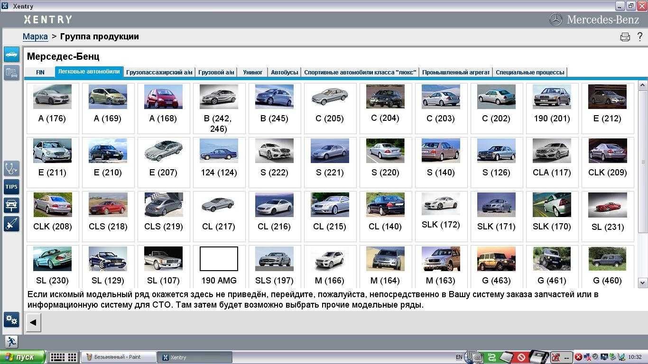The image size is (648, 364).
Task: Select model C (203)
Action: pyautogui.click(x=441, y=108)
